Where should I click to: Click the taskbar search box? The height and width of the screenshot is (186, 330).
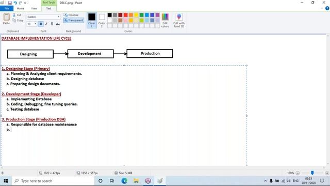tap(53, 181)
